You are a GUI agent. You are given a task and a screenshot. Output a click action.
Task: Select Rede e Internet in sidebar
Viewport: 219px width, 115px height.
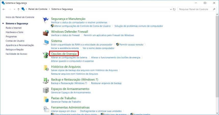tap(13, 28)
